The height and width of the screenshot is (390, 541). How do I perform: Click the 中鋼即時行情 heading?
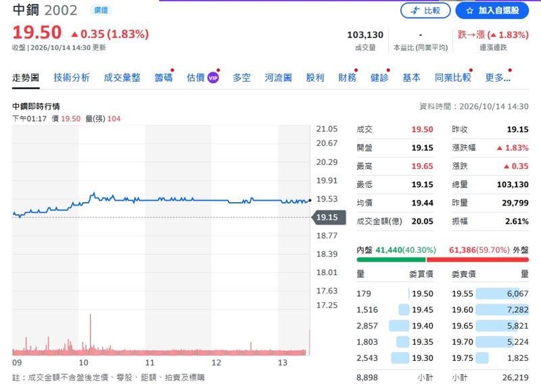pos(36,106)
